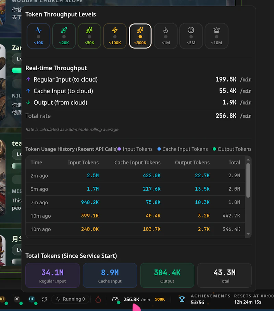Select the crown <10M throughput icon
The width and height of the screenshot is (274, 311).
point(216,36)
